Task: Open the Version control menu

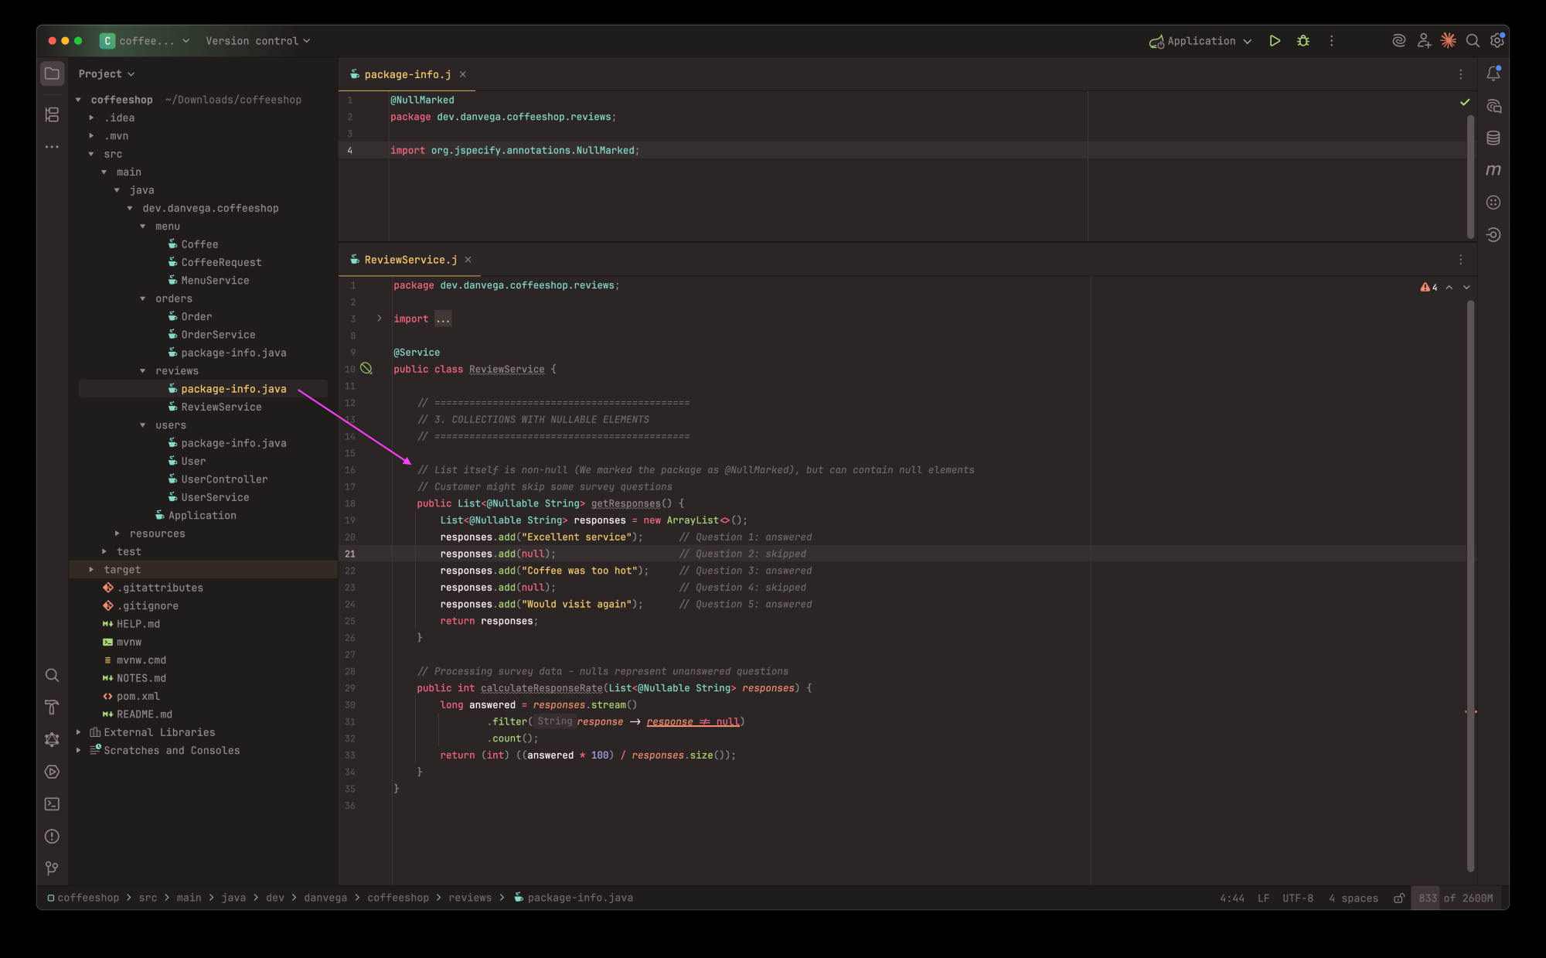Action: (x=257, y=41)
